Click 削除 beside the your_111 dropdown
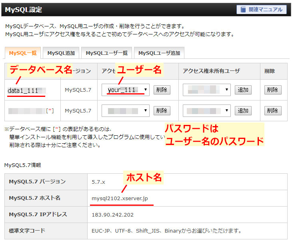The width and height of the screenshot is (292, 243). pyautogui.click(x=162, y=90)
